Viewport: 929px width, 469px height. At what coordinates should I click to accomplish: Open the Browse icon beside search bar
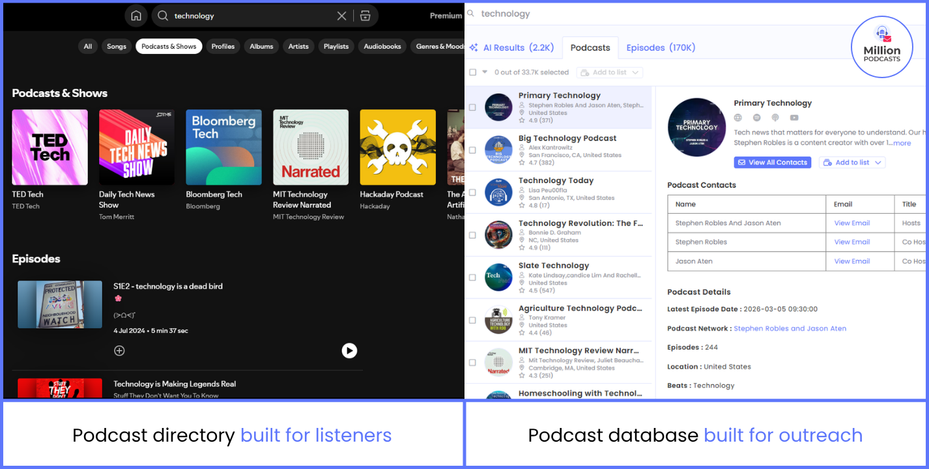pyautogui.click(x=365, y=16)
